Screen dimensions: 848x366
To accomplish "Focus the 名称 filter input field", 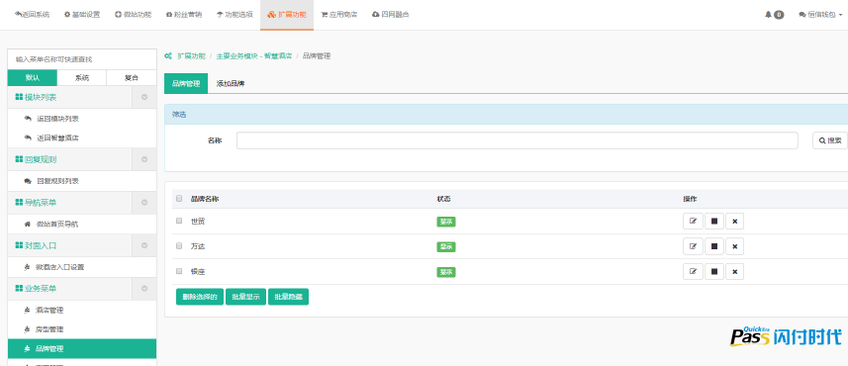I will tap(518, 140).
